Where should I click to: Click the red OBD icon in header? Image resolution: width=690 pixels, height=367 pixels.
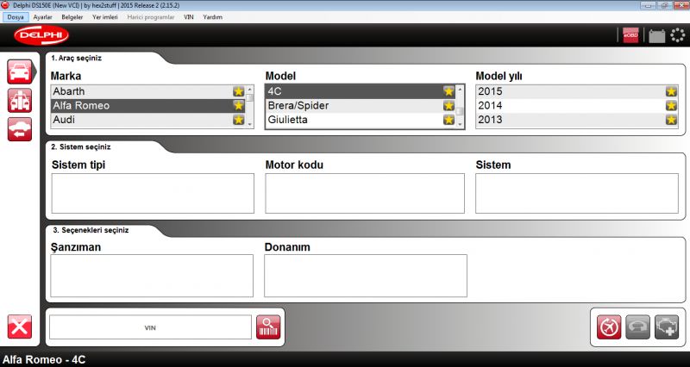(630, 35)
